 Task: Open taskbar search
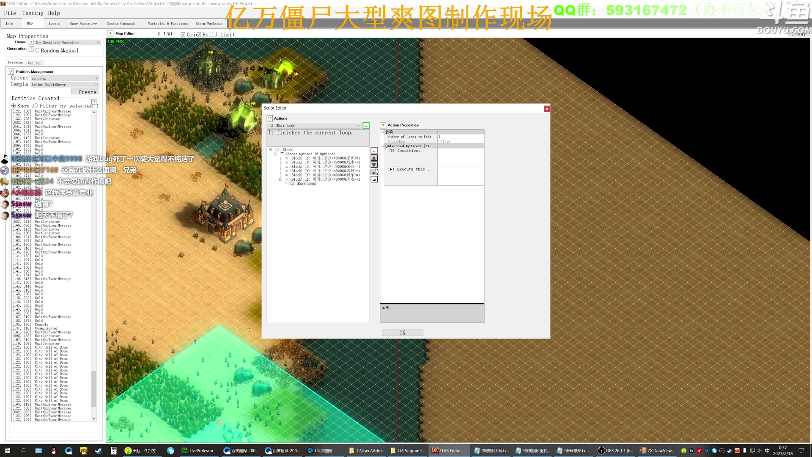23,451
